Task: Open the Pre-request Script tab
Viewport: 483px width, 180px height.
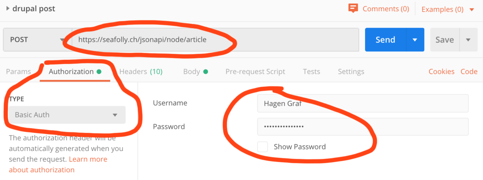Action: [255, 72]
